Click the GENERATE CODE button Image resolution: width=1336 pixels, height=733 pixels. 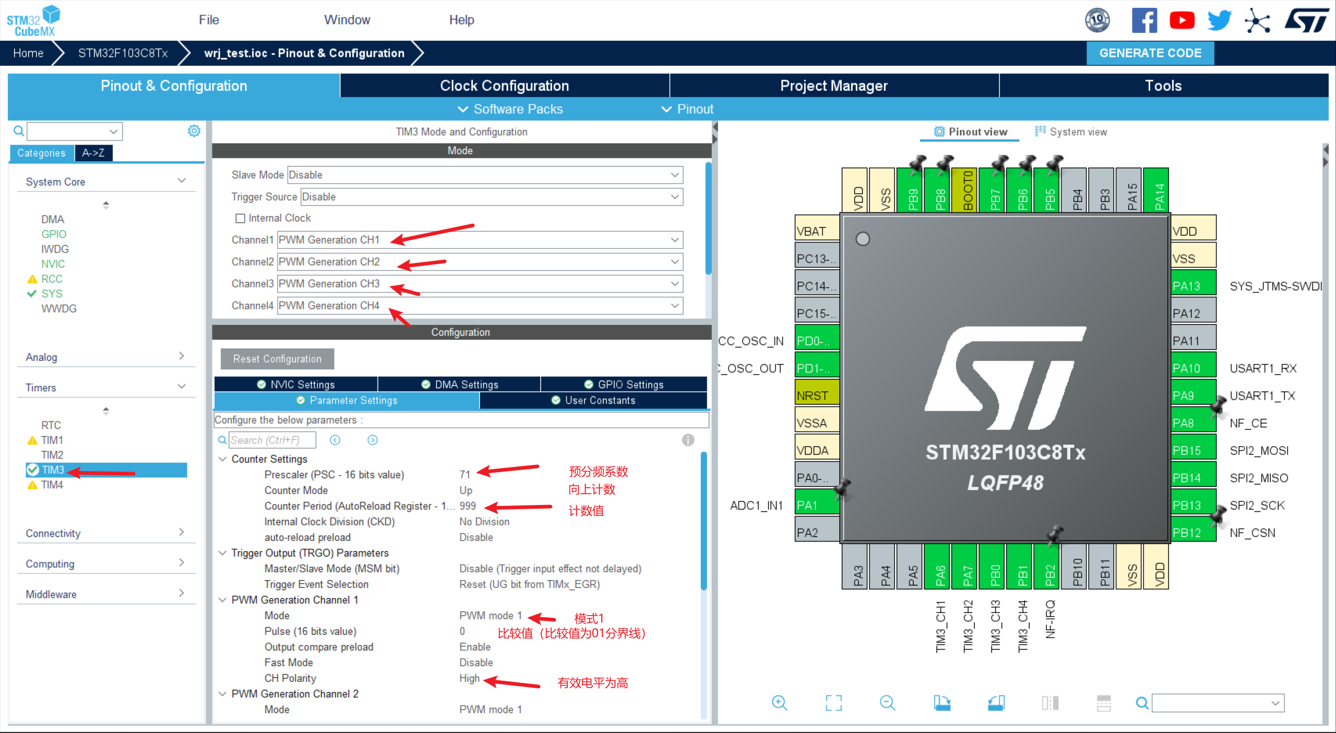click(x=1150, y=53)
